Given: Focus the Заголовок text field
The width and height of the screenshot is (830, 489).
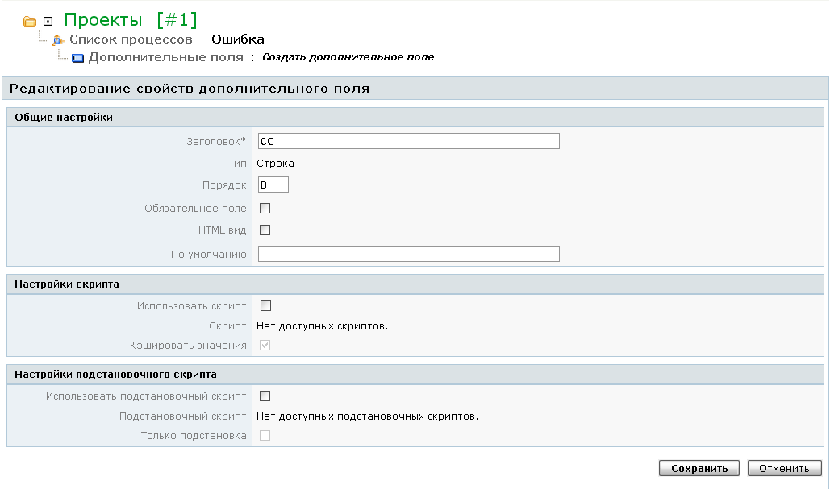Looking at the screenshot, I should tap(408, 142).
